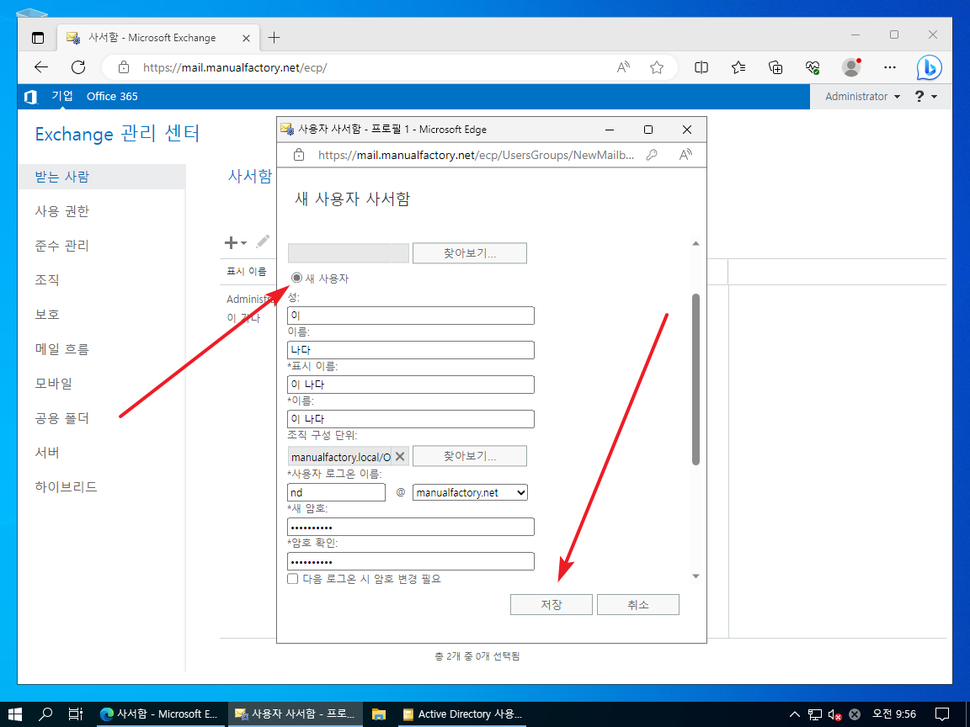Click the Office logo icon in header
This screenshot has height=727, width=970.
pyautogui.click(x=30, y=97)
